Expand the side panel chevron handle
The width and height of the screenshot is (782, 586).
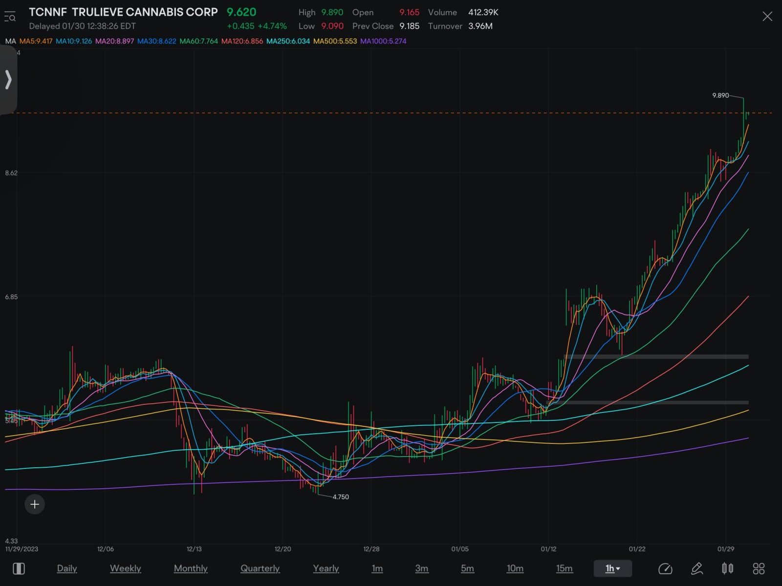[x=8, y=79]
